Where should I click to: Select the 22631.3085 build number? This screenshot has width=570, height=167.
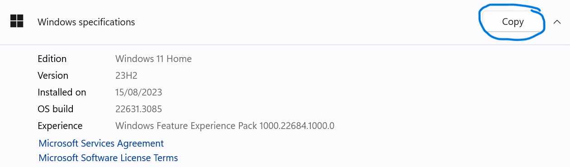[138, 109]
